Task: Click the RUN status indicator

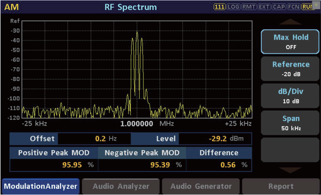Action: pyautogui.click(x=307, y=7)
